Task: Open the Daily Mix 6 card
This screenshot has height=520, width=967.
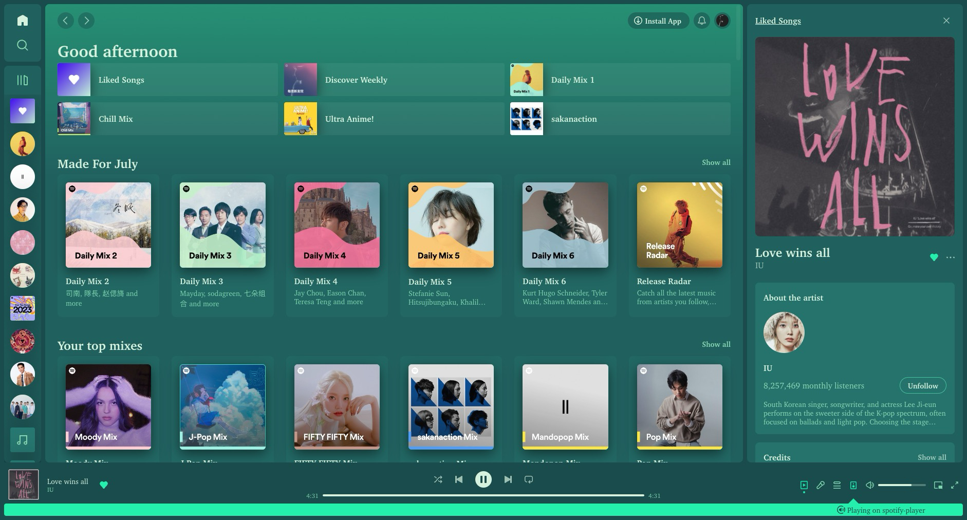Action: click(x=565, y=245)
